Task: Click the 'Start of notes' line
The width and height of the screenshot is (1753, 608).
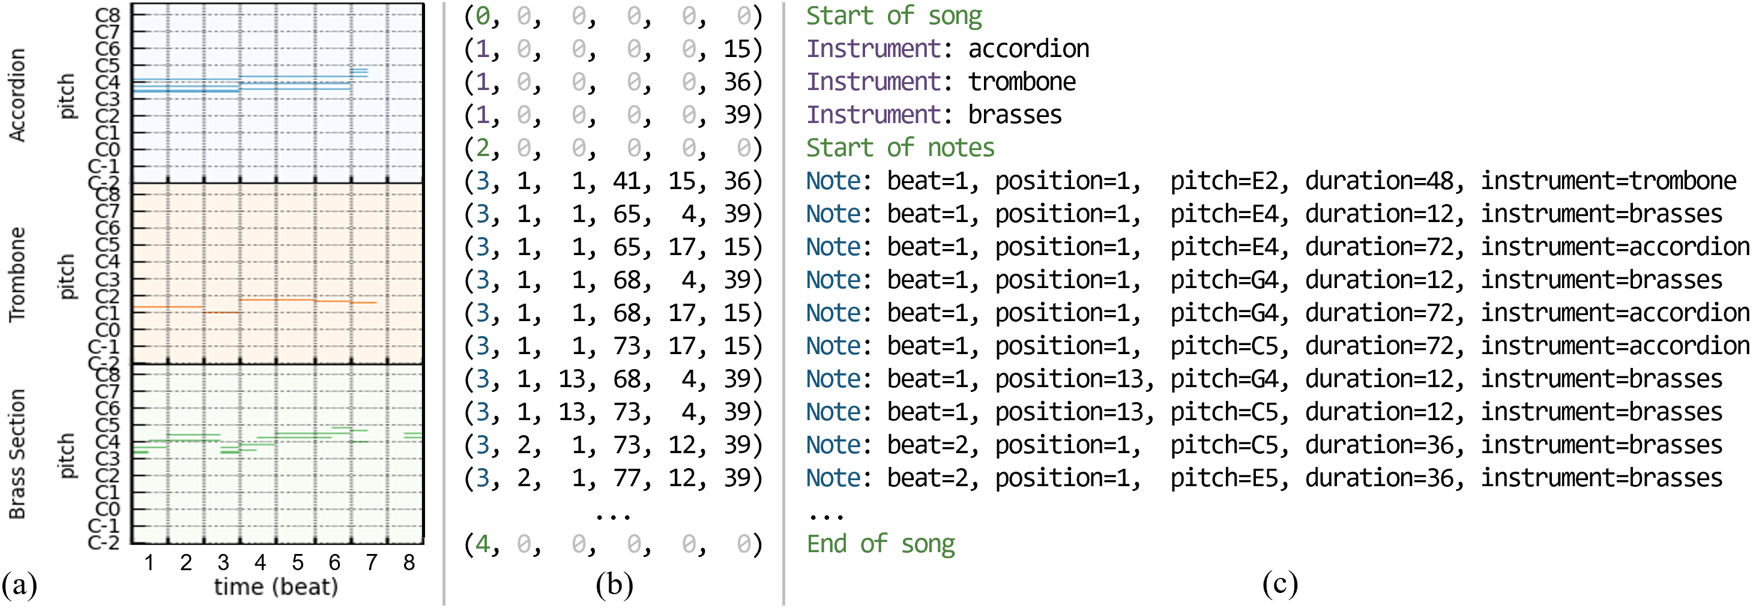Action: tap(900, 148)
